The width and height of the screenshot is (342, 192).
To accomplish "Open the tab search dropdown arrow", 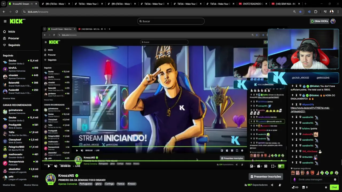I will (x=3, y=4).
